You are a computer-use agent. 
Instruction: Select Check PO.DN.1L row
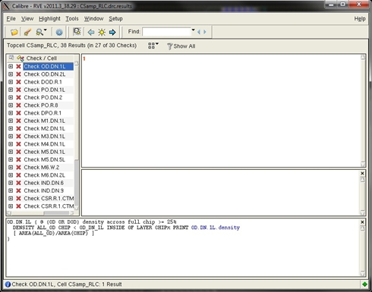(x=44, y=89)
